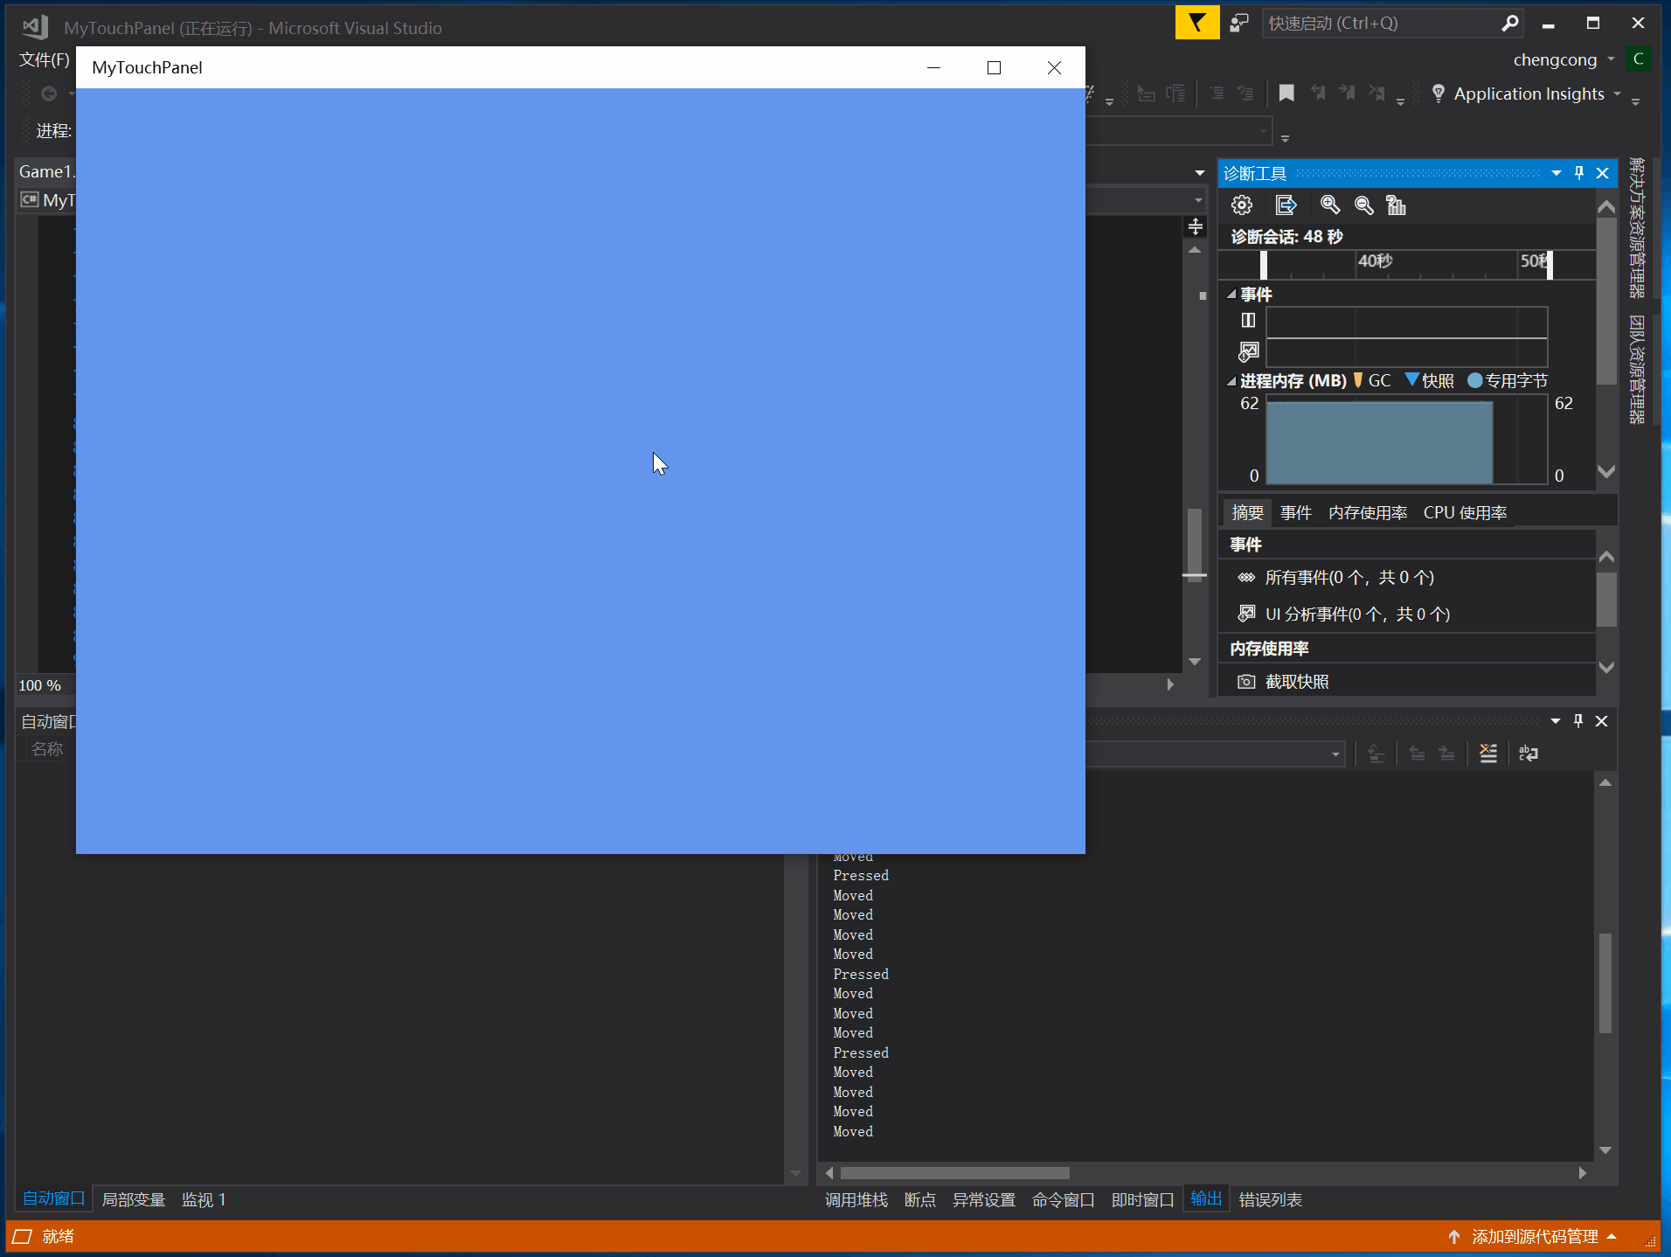Toggle pin on the diagnostic tools panel
This screenshot has width=1671, height=1257.
(1579, 173)
